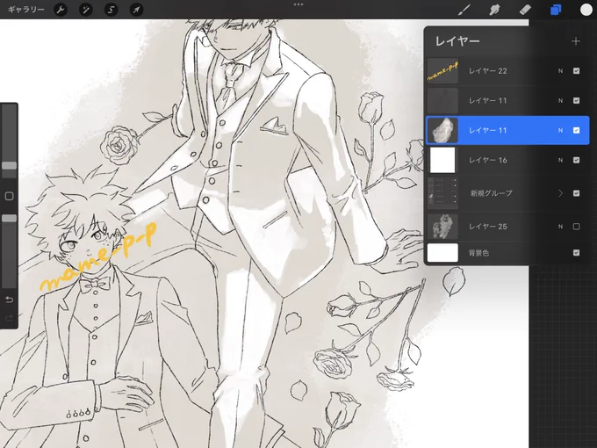Add a new layer with plus icon
597x448 pixels.
click(576, 41)
